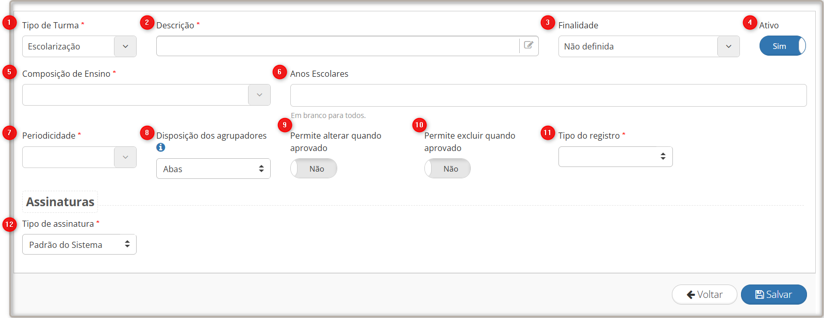824x318 pixels.
Task: Click red marker number 11 beside Tipo do registro
Action: pos(548,132)
